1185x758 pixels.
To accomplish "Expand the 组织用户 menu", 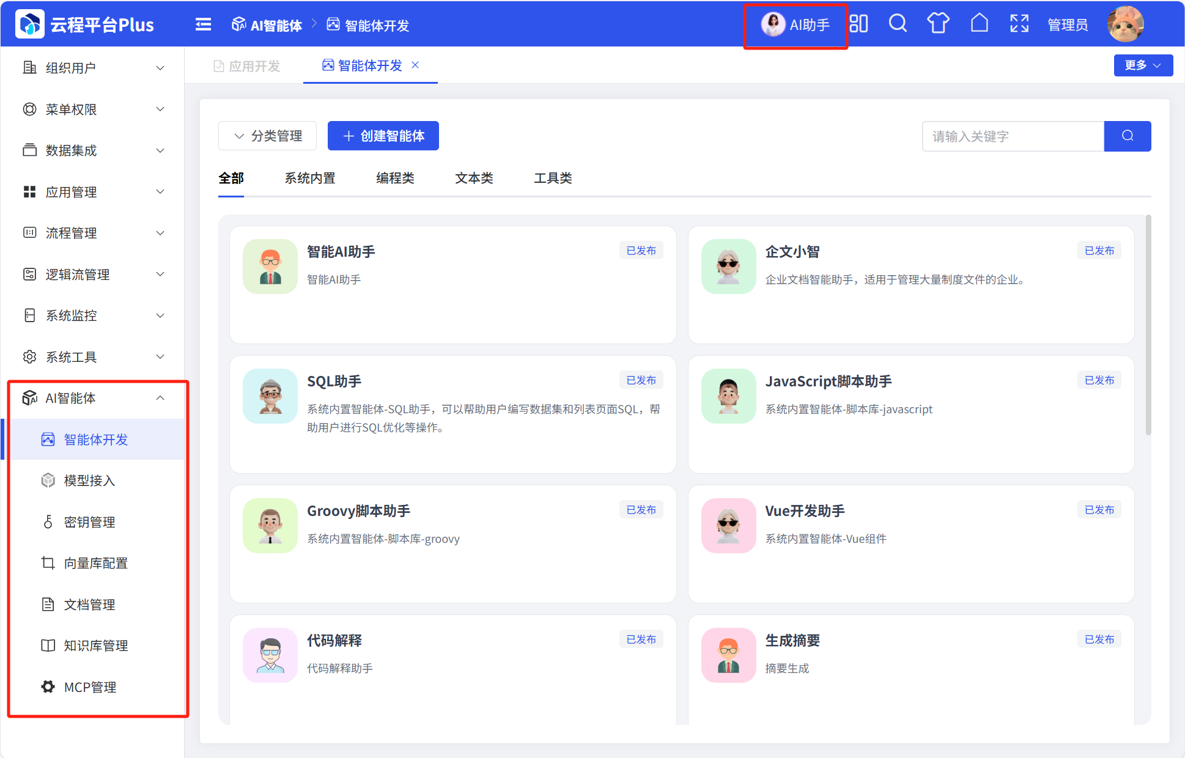I will 92,68.
